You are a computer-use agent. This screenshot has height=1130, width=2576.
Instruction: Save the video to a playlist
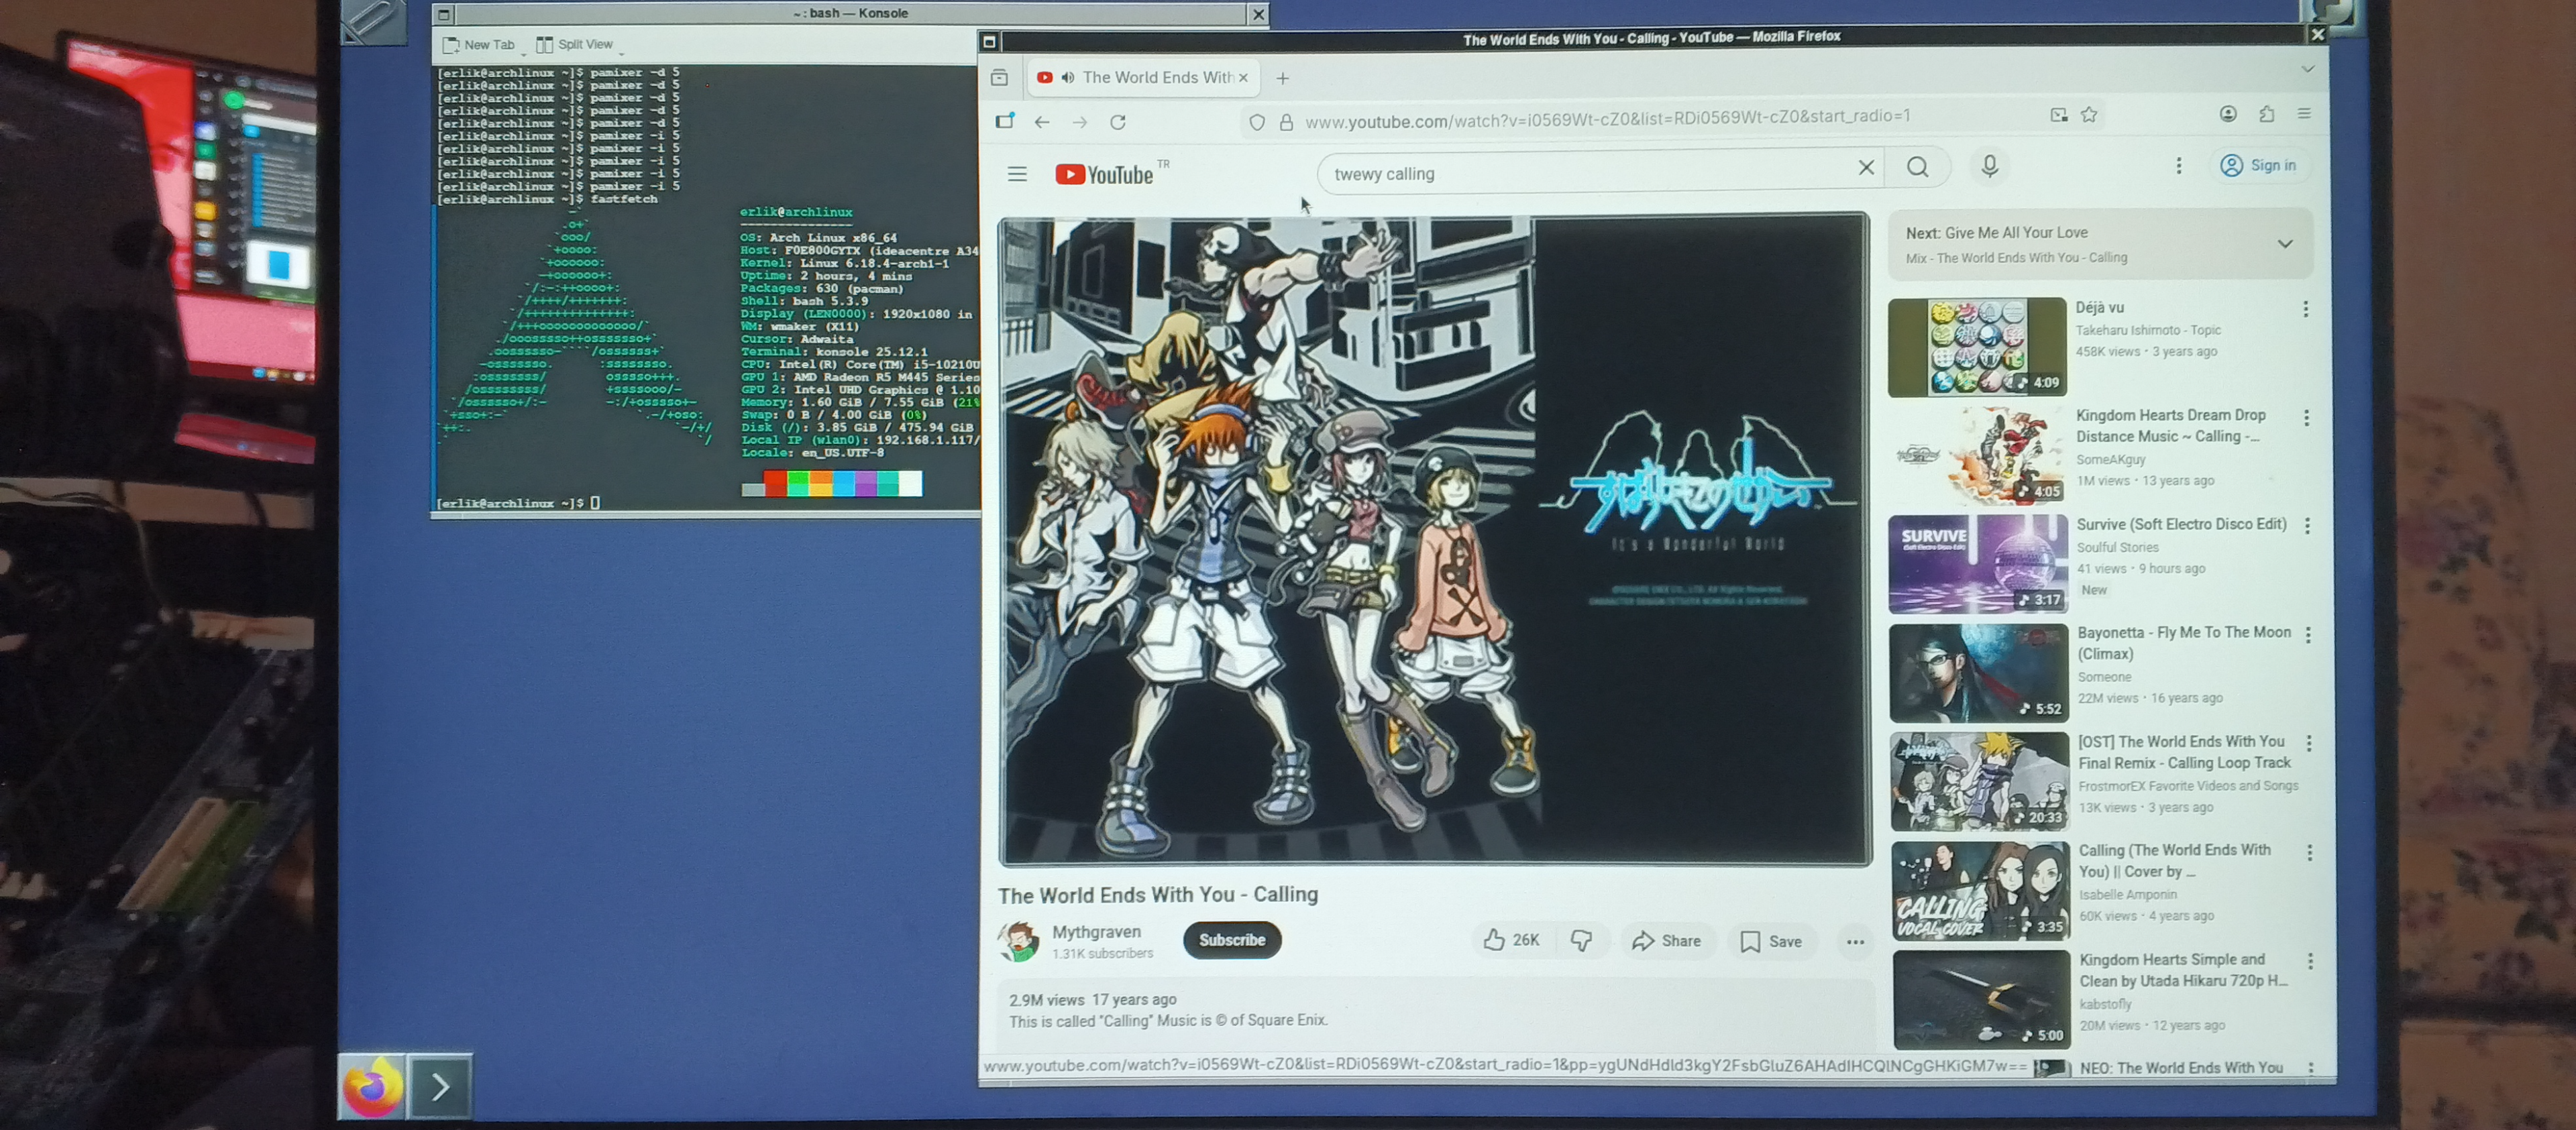coord(1771,941)
